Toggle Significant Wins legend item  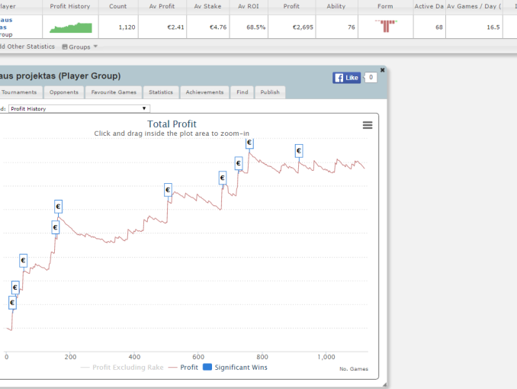click(x=235, y=368)
